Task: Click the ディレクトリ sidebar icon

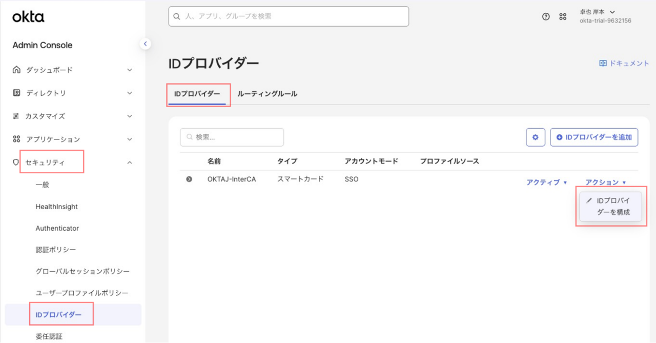Action: point(16,93)
